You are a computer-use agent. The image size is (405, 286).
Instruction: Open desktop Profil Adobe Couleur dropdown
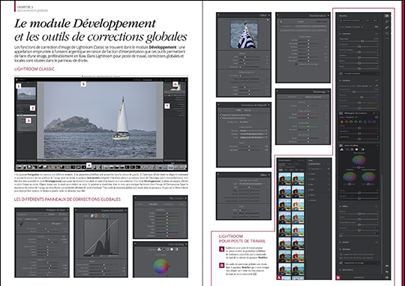tap(354, 27)
